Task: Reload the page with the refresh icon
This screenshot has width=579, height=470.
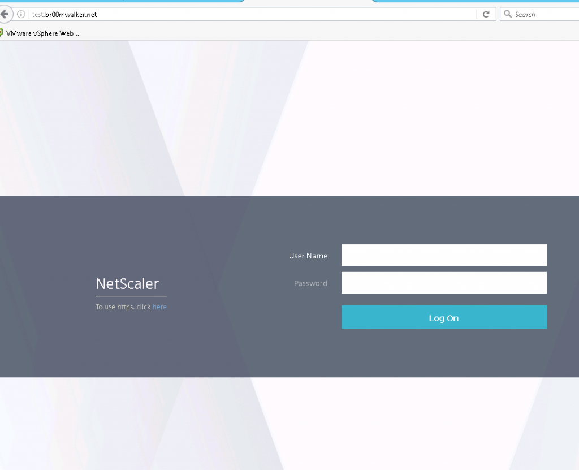Action: [486, 14]
